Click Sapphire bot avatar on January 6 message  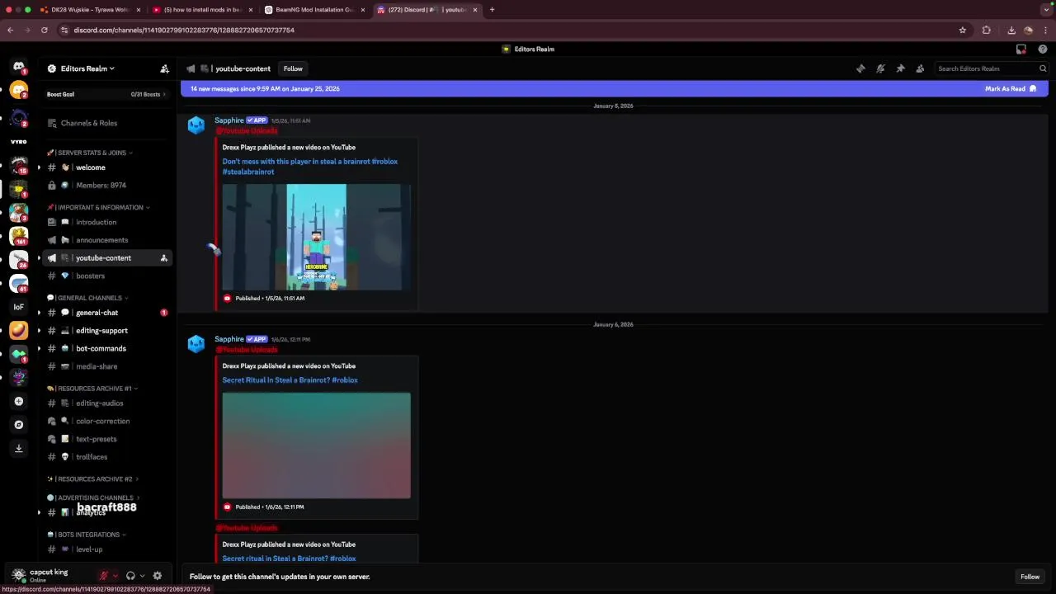click(196, 343)
